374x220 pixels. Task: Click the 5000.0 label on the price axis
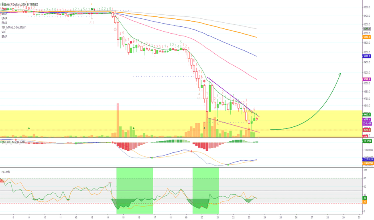367,83
